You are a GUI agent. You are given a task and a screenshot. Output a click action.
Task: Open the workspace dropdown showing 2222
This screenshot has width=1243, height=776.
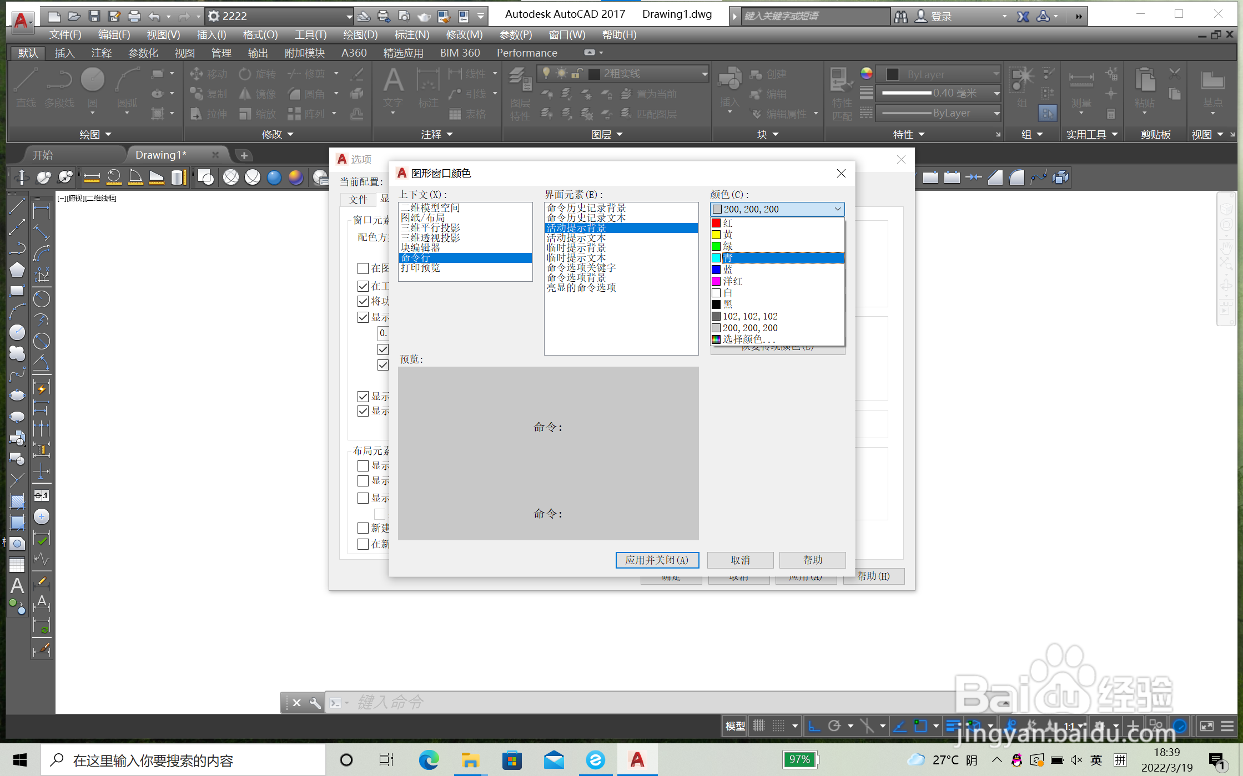coord(280,16)
